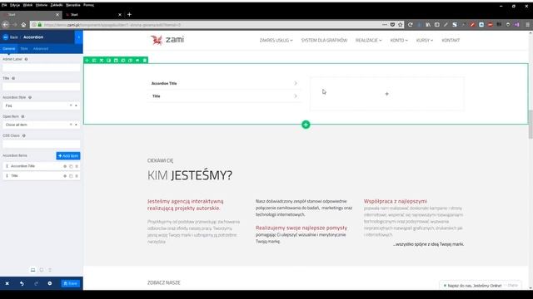
Task: Select the KIM JESTEŚMY? heading text
Action: tap(190, 175)
